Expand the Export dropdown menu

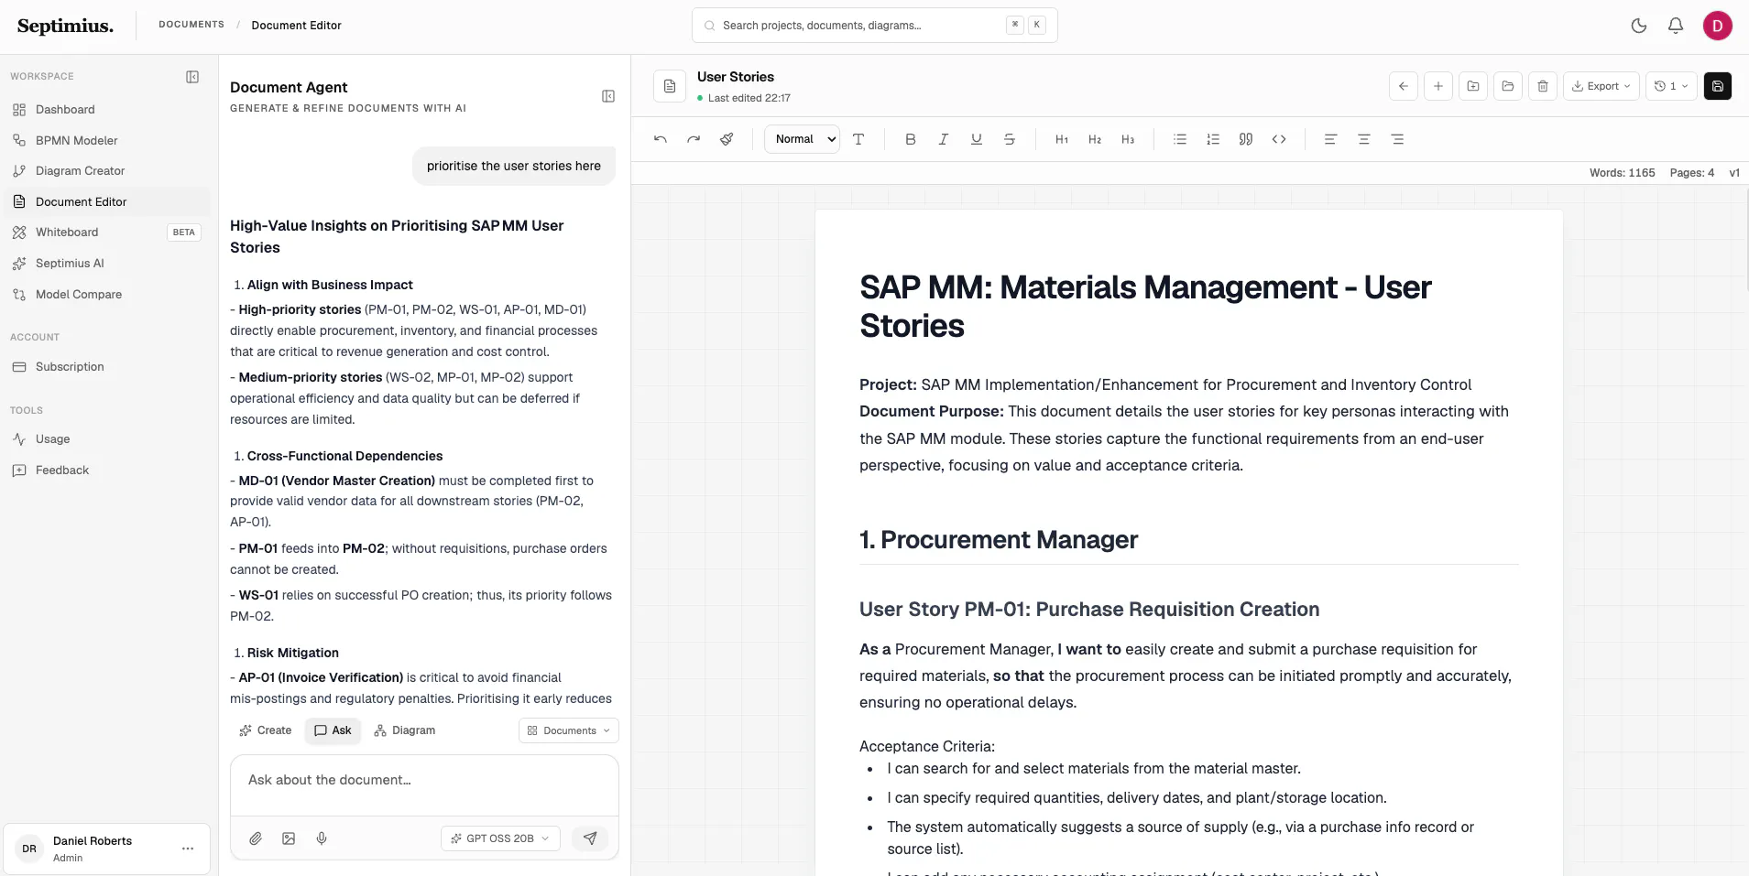[x=1601, y=86]
